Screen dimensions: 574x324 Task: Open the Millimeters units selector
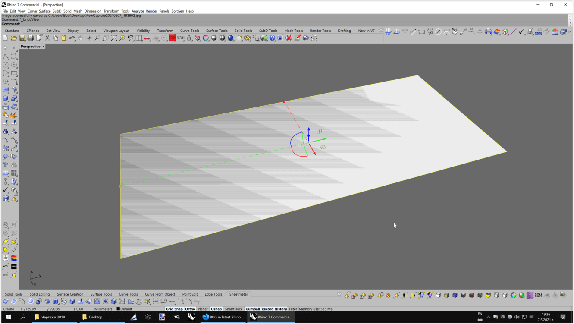pyautogui.click(x=103, y=309)
